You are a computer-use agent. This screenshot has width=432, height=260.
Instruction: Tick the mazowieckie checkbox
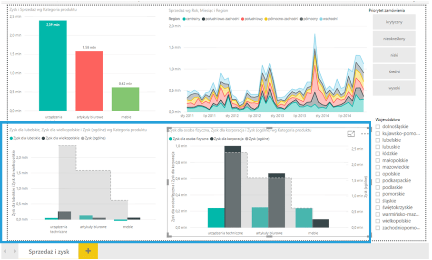click(x=377, y=167)
